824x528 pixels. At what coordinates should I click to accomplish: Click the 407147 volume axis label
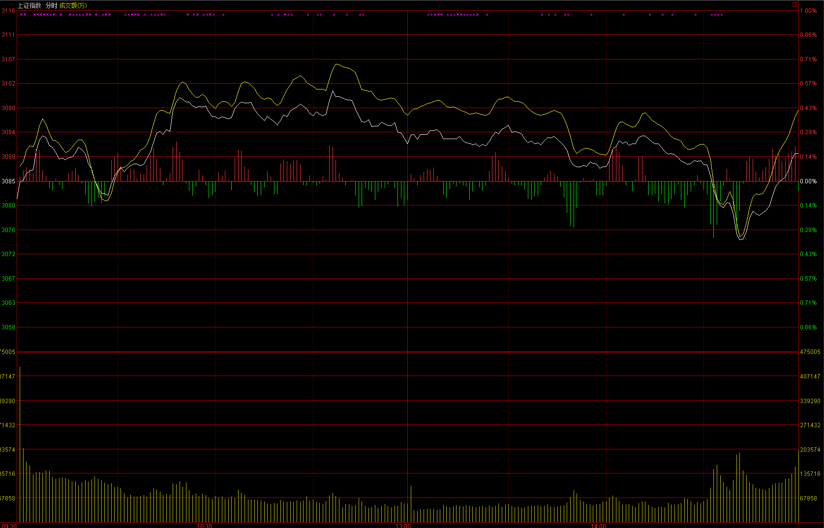click(810, 377)
